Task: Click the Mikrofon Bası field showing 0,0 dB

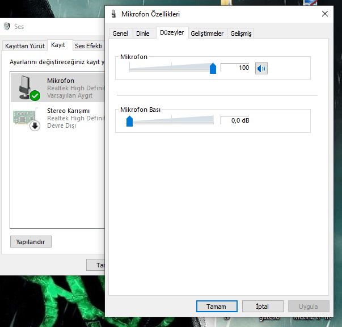Action: [235, 120]
